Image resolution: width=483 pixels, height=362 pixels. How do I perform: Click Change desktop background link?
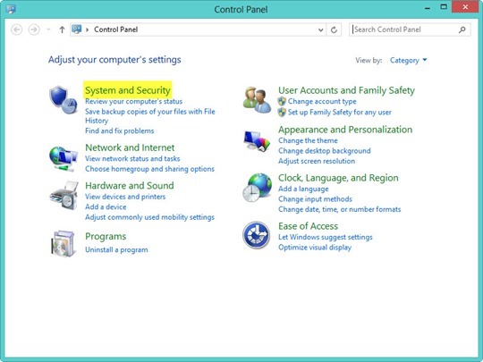(x=325, y=151)
